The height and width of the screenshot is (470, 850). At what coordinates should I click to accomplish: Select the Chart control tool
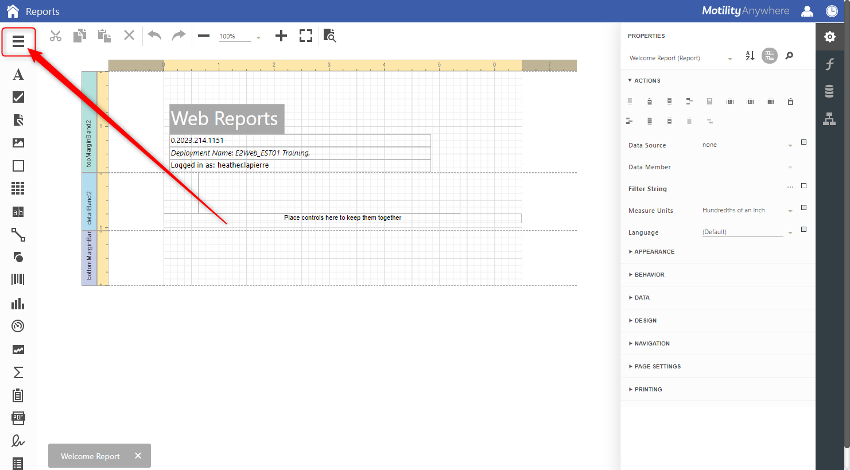[x=18, y=304]
